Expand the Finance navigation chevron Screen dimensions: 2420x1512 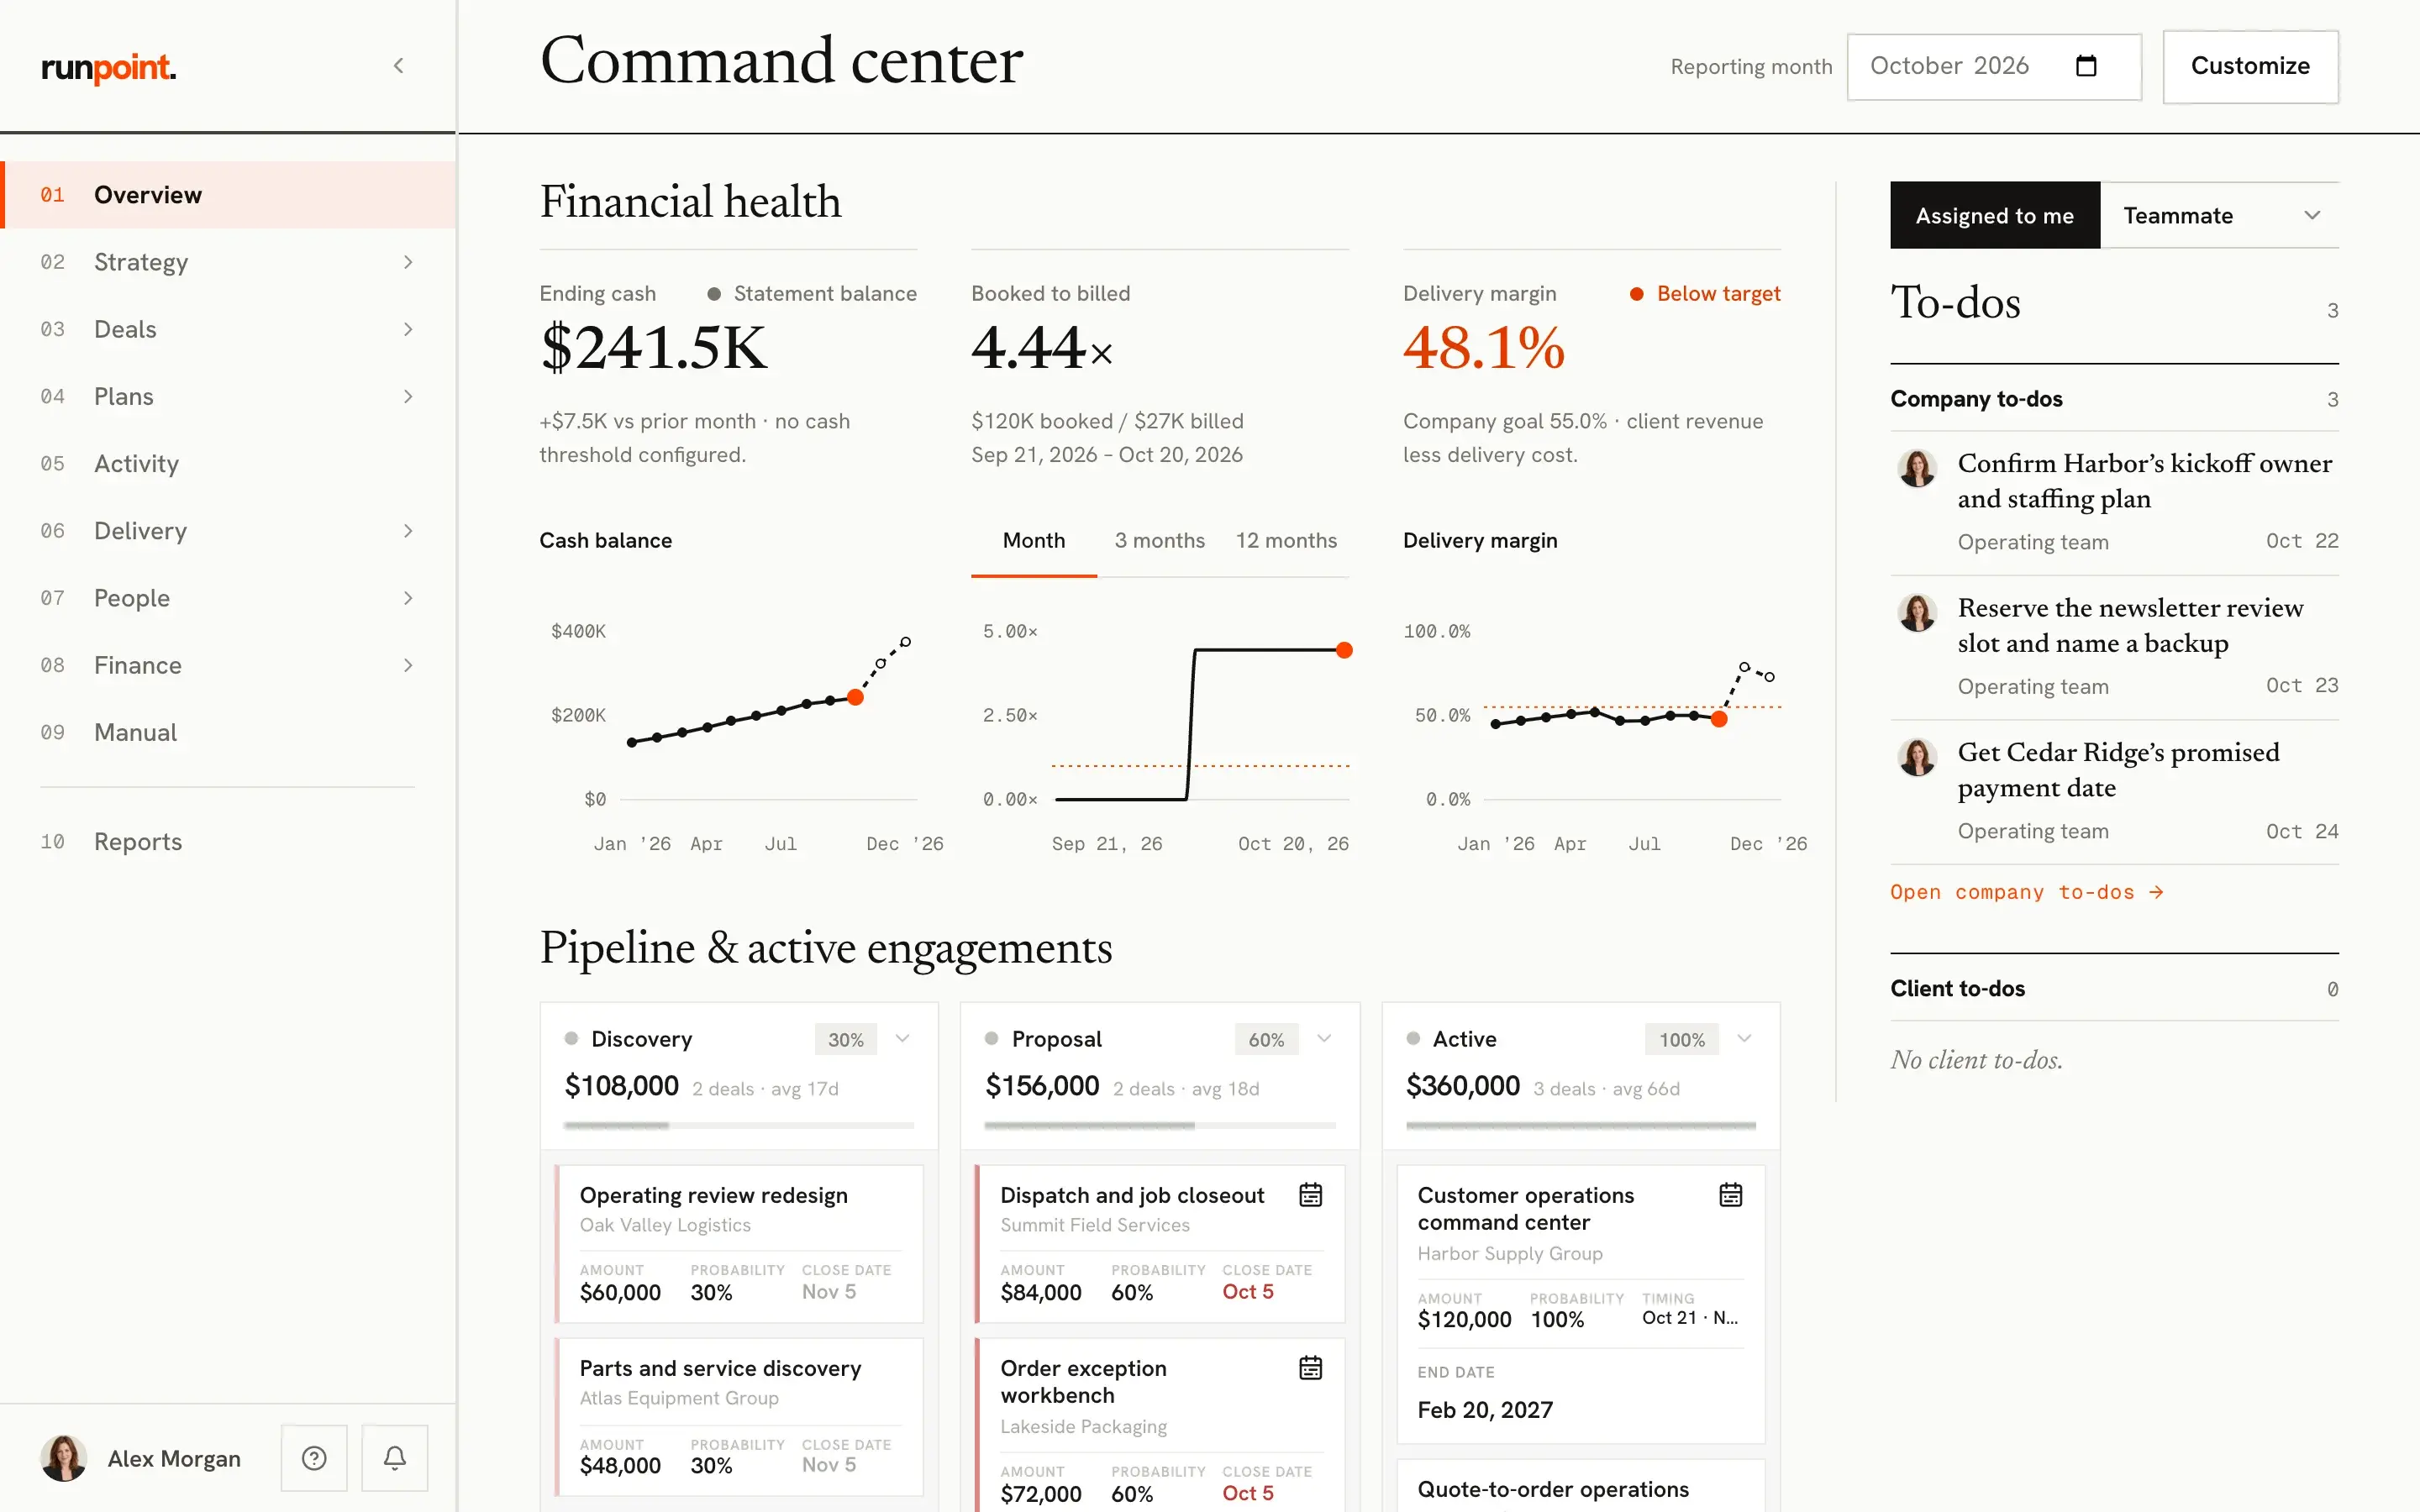(x=408, y=665)
